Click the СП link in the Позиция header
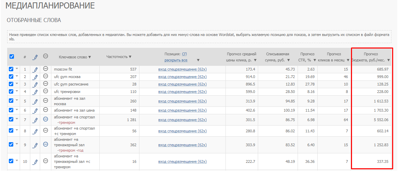 184,54
